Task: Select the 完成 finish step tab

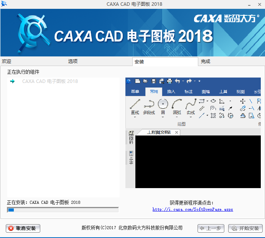Action: tap(206, 61)
